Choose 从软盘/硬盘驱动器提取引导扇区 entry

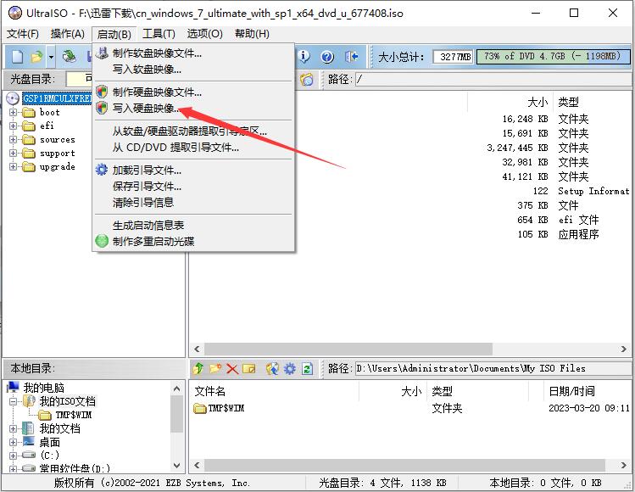[x=193, y=131]
